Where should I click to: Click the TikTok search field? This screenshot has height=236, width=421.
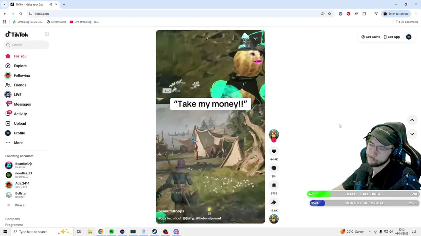[x=26, y=45]
